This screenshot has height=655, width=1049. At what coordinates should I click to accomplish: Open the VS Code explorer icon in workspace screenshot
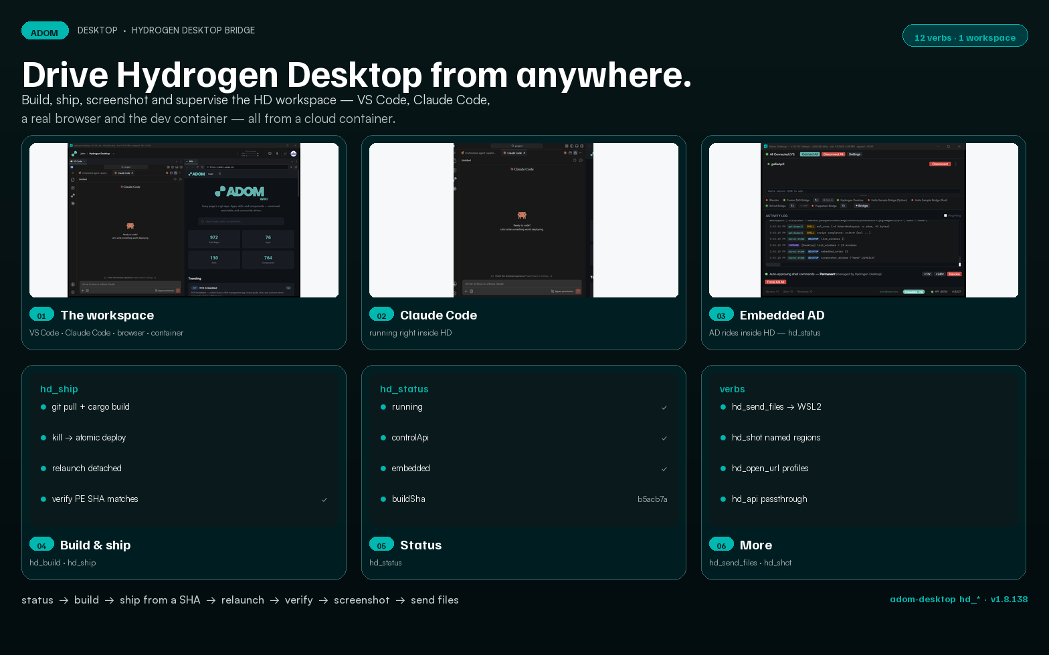73,180
